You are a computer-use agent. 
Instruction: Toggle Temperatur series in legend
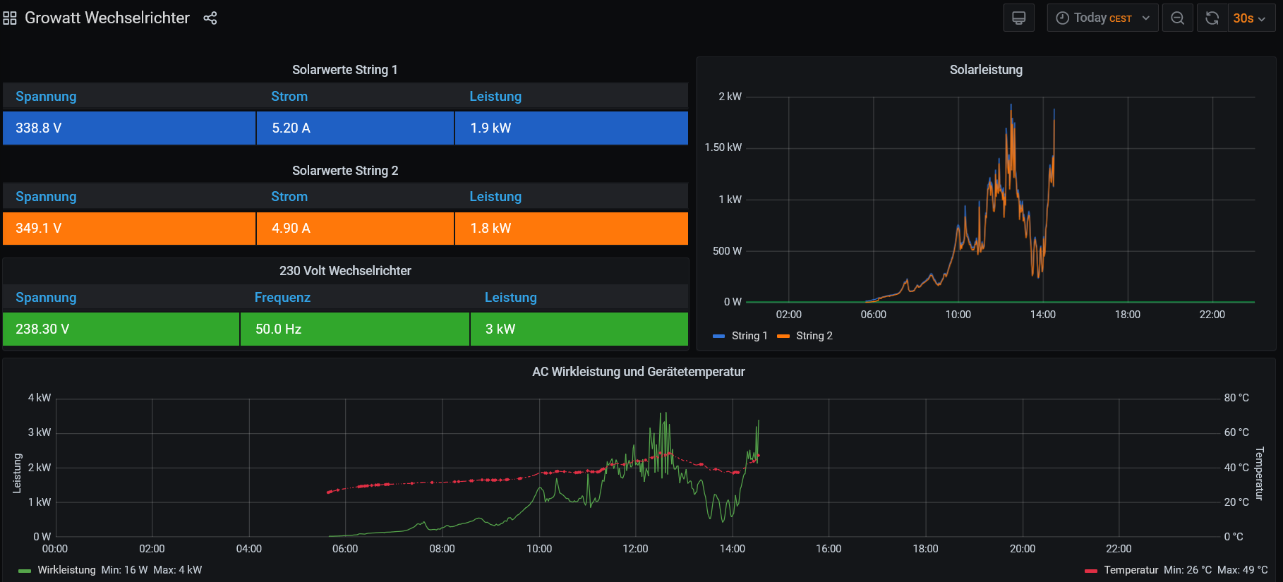pos(1131,570)
